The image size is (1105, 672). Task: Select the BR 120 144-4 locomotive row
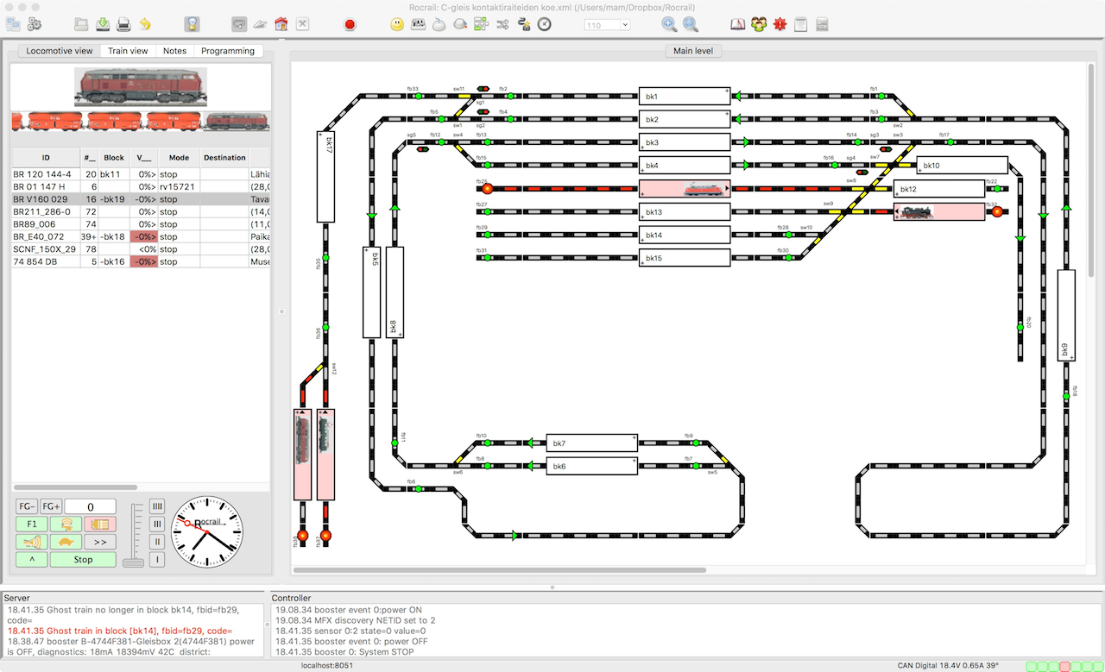point(142,173)
